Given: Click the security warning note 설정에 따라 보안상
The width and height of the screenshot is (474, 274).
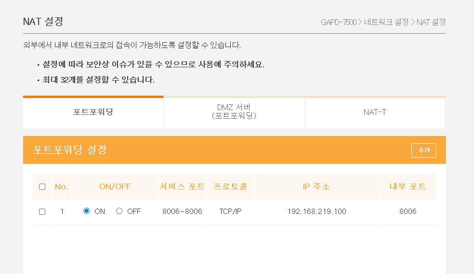Looking at the screenshot, I should 153,64.
